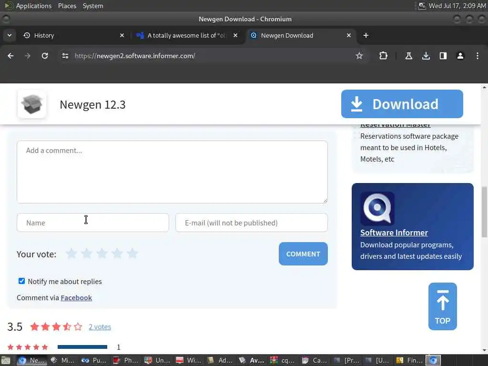Click the last Chromium icon in taskbar
Screen dimensions: 488x366
pyautogui.click(x=433, y=360)
